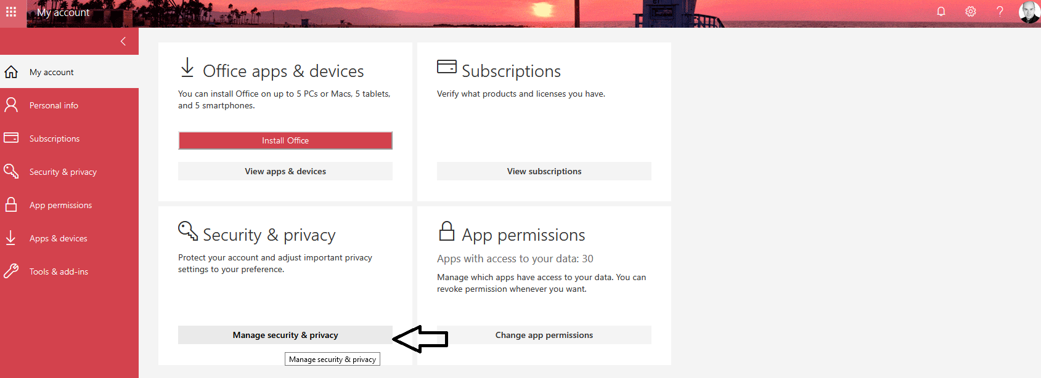The width and height of the screenshot is (1041, 378).
Task: Click the download icon on Office apps card
Action: 187,67
